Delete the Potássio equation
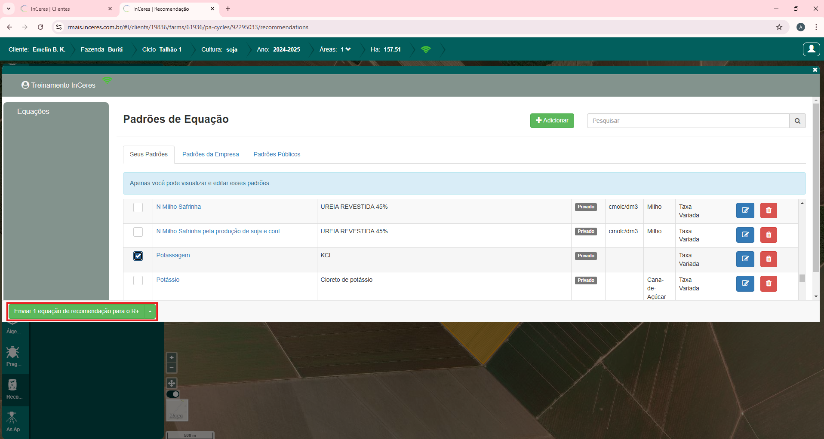Viewport: 824px width, 439px height. click(x=769, y=284)
